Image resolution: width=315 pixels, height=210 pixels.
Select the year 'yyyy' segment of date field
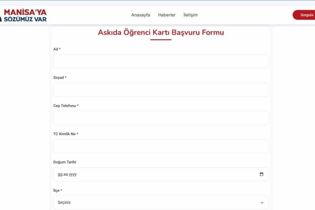point(73,175)
